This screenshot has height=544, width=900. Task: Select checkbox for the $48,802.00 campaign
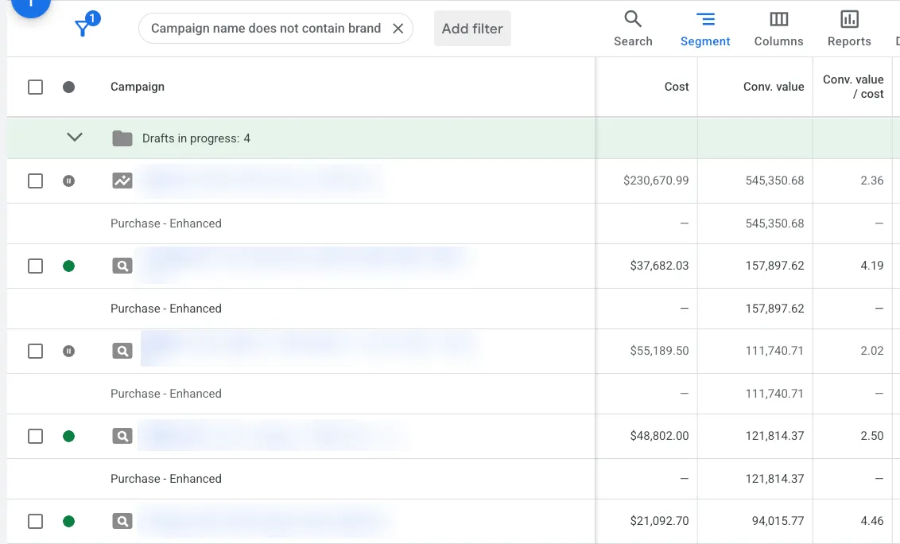36,436
